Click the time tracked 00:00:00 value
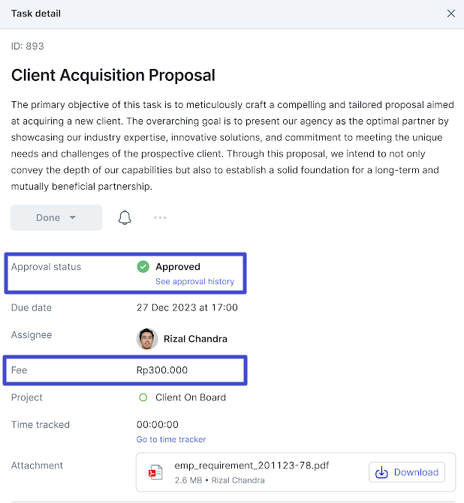Screen dimensions: 464x503 coord(158,425)
